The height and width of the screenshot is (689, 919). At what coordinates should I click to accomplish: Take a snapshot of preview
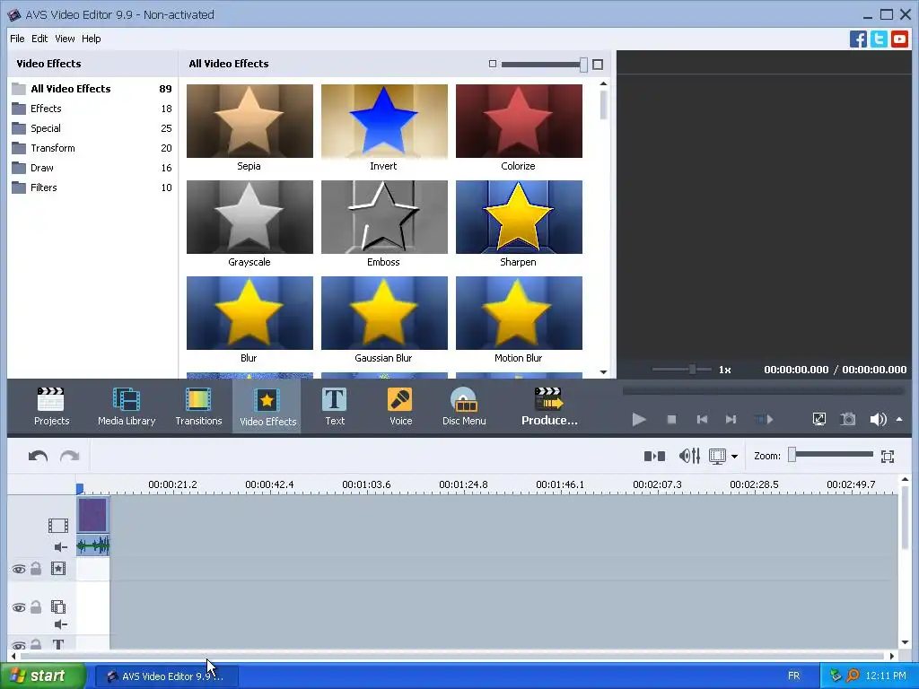point(848,419)
